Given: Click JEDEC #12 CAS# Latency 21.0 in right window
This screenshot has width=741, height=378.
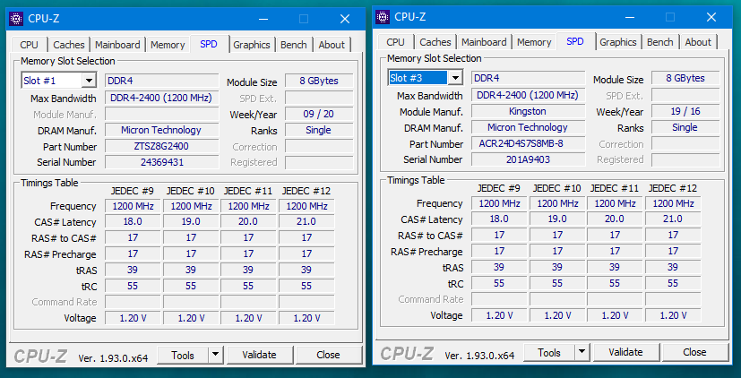Looking at the screenshot, I should tap(673, 219).
